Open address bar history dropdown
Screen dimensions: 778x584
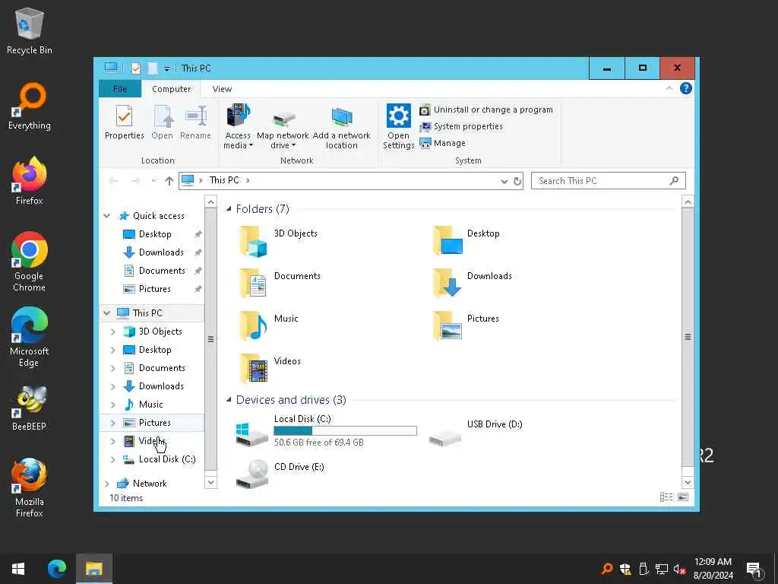click(x=504, y=181)
